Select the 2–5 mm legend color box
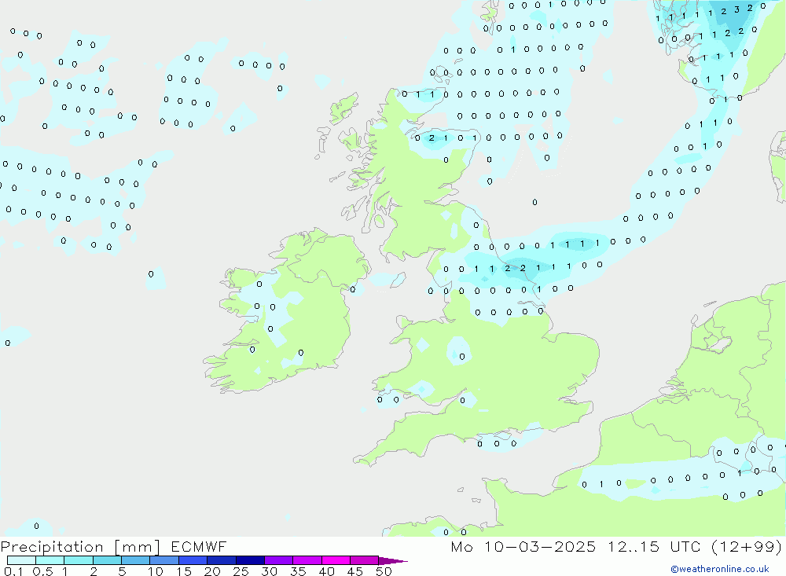 [x=107, y=560]
